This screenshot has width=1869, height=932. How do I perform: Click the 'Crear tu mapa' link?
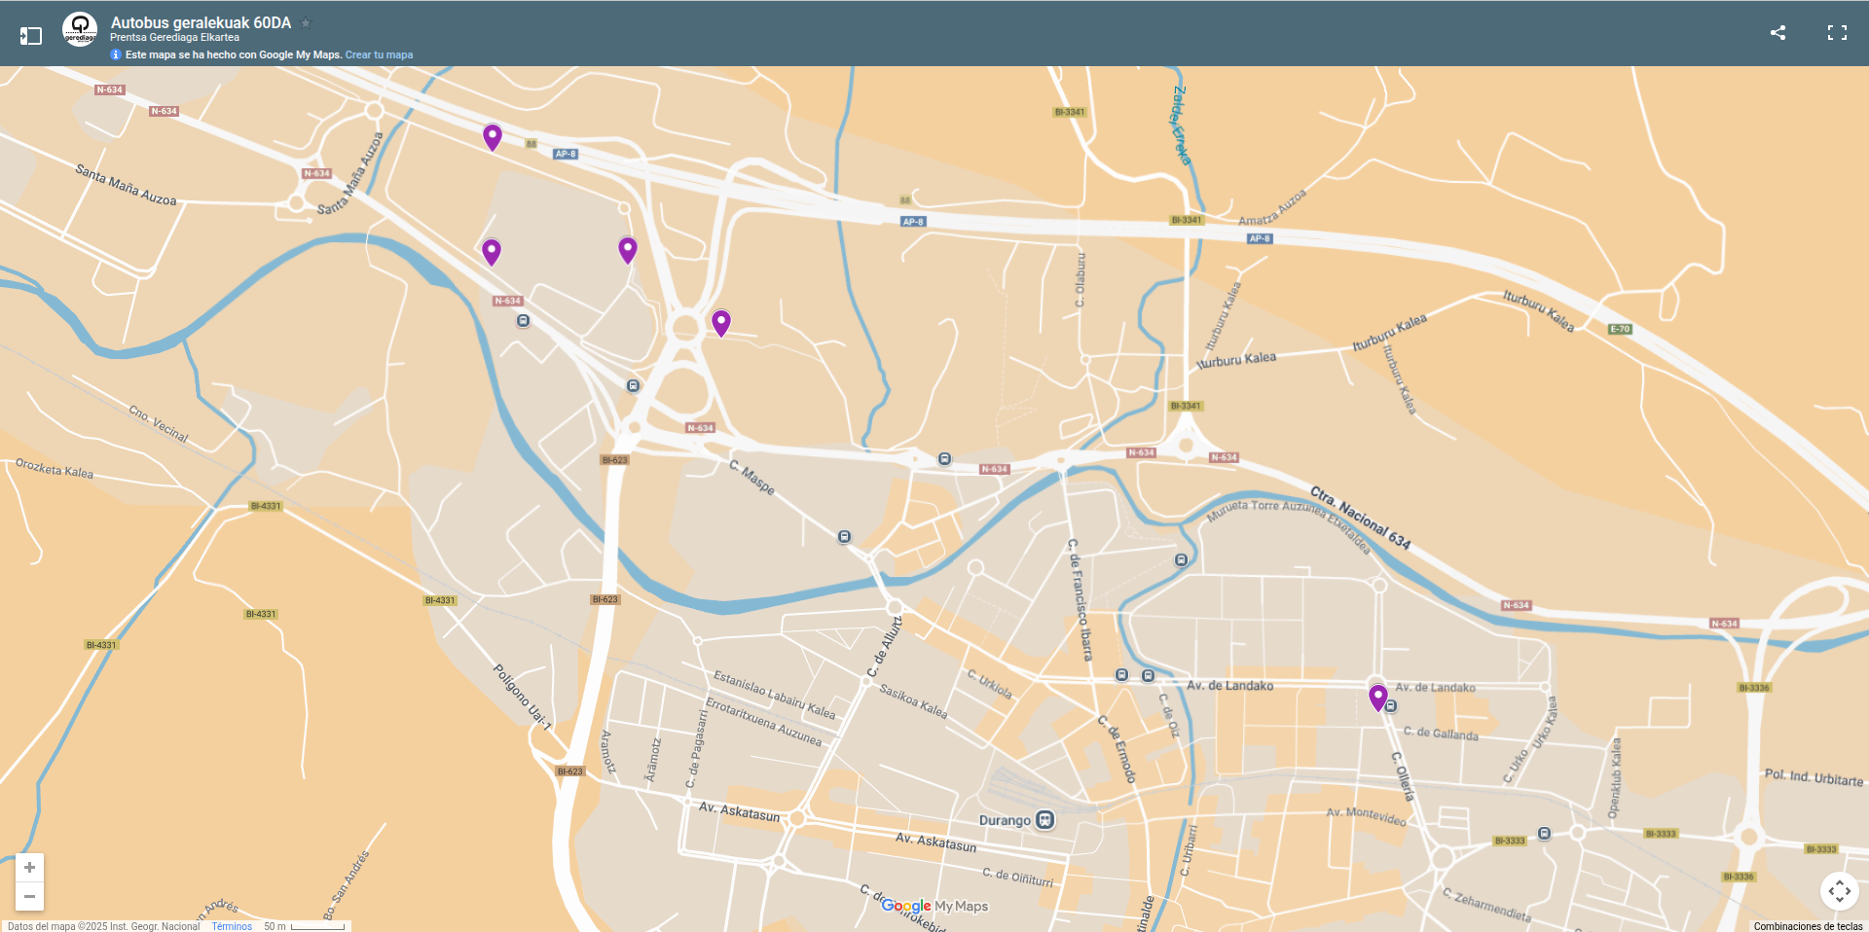[379, 55]
